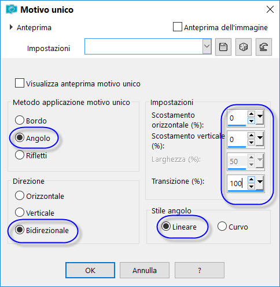Image resolution: width=280 pixels, height=287 pixels.
Task: Click the Motivo unico title bar app icon
Action: click(11, 9)
